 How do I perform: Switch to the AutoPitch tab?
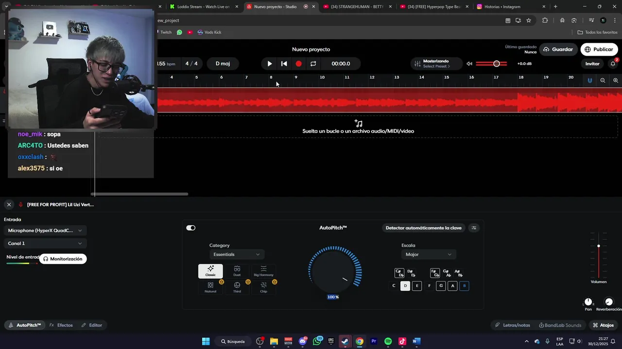click(x=25, y=325)
